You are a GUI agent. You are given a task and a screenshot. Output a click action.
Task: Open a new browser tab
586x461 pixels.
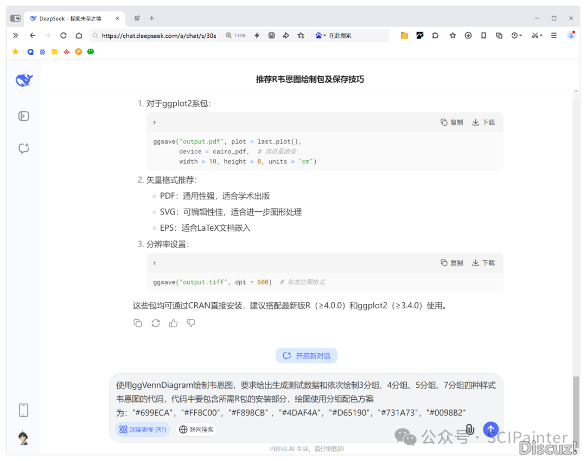[x=152, y=18]
